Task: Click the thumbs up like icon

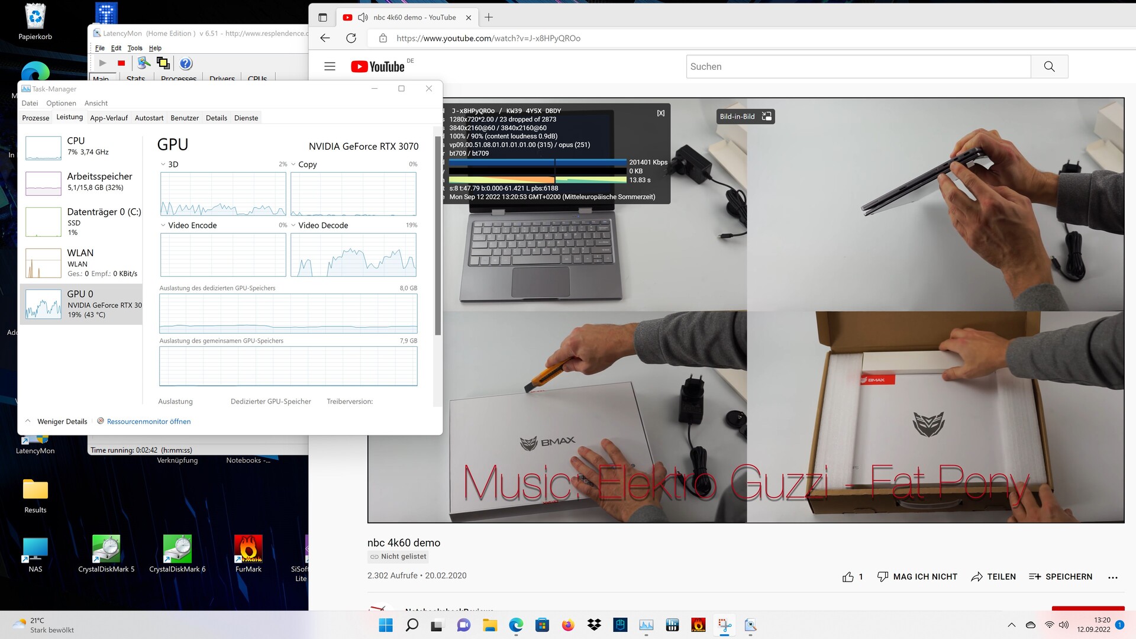Action: coord(848,577)
